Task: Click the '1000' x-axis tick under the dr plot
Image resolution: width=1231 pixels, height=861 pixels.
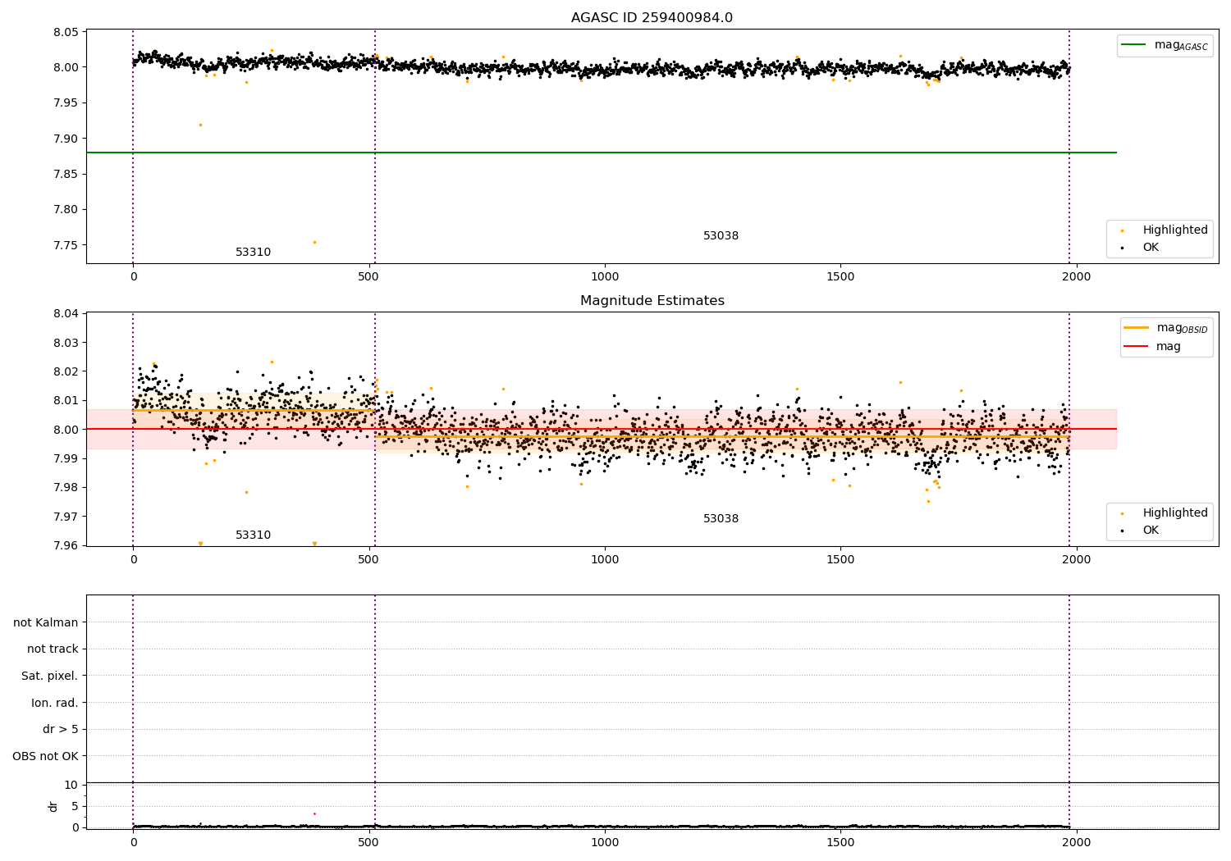Action: [605, 842]
